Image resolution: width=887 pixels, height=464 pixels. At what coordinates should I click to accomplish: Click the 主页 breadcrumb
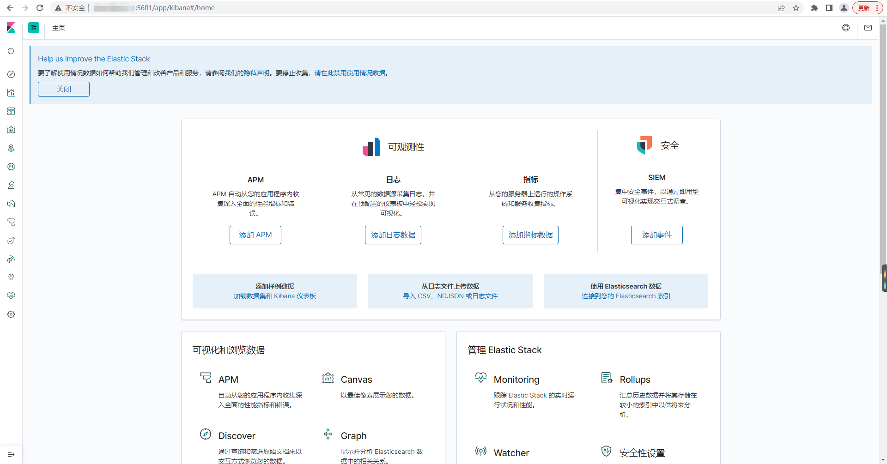pyautogui.click(x=59, y=28)
